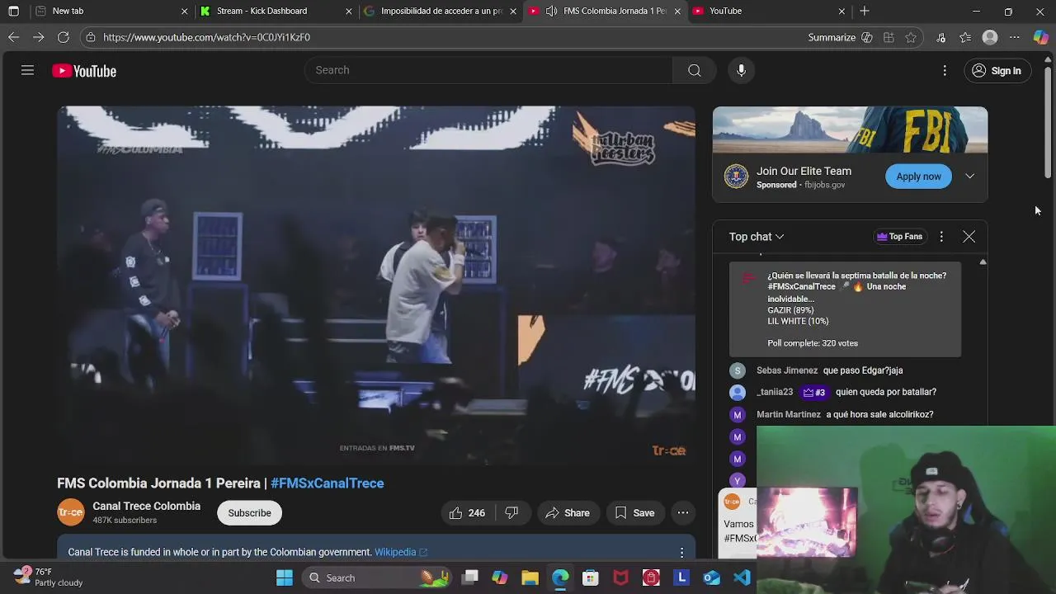The width and height of the screenshot is (1056, 594).
Task: Open the Windows Start menu
Action: (285, 578)
